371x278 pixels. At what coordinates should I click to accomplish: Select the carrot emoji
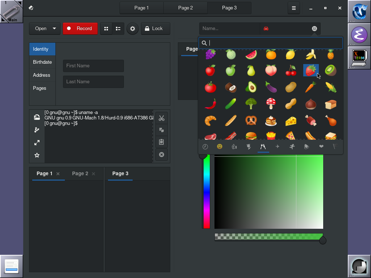tap(311, 87)
